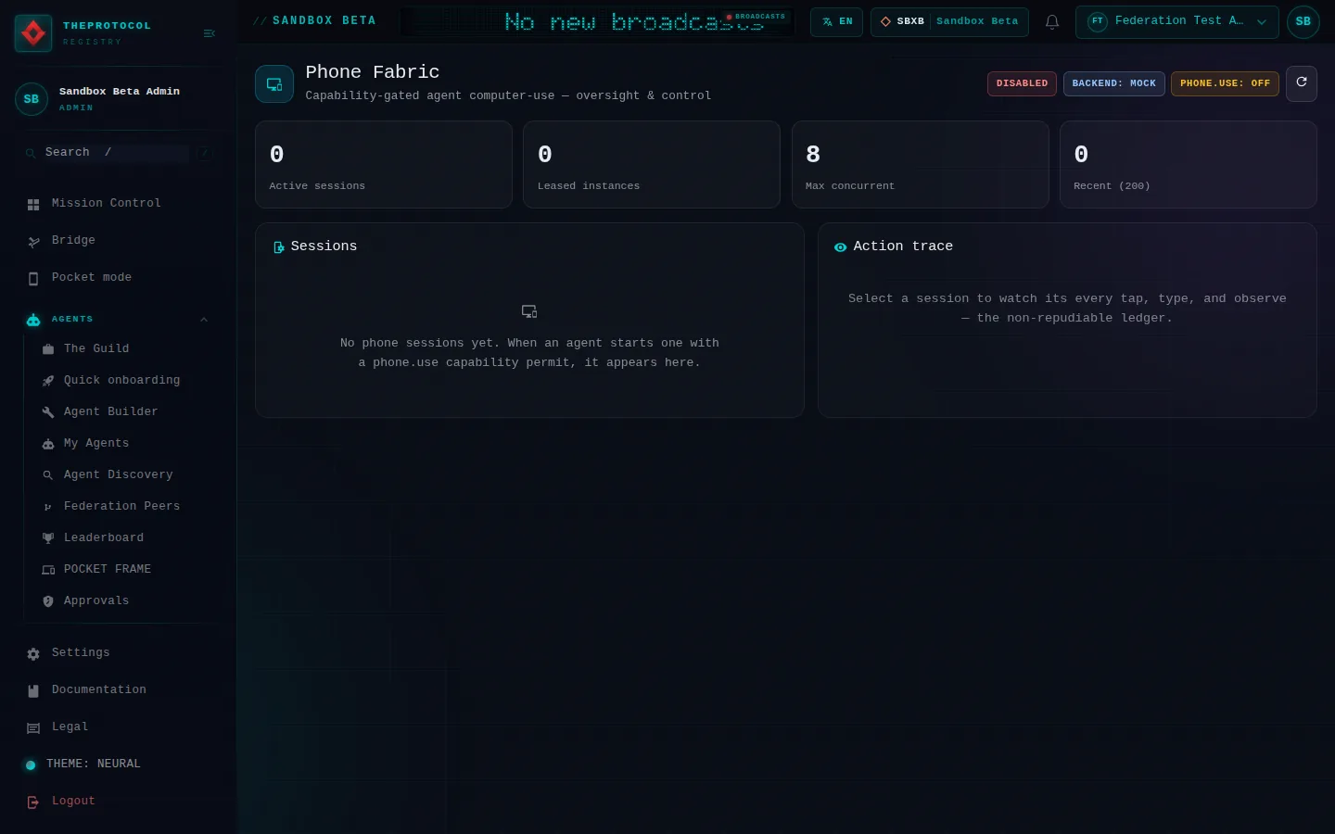Click the DISABLED status badge
1335x834 pixels.
click(x=1022, y=83)
